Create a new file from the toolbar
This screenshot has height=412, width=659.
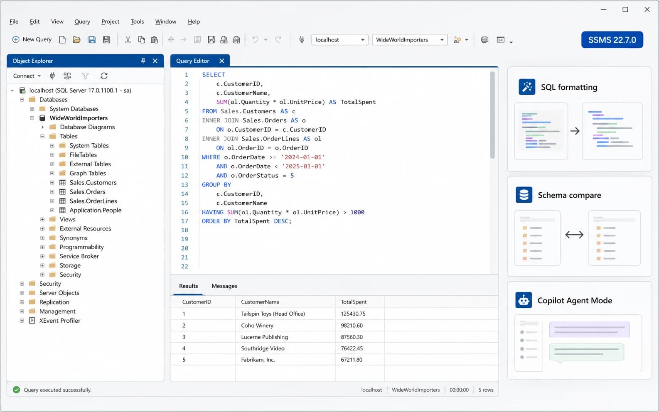tap(62, 39)
